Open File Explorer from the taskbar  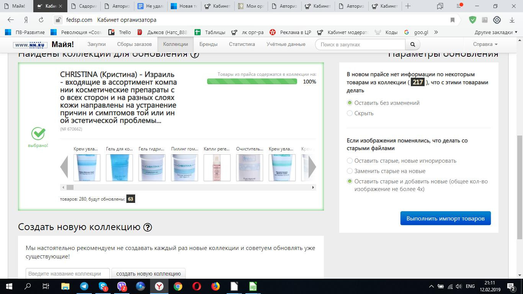(65, 286)
